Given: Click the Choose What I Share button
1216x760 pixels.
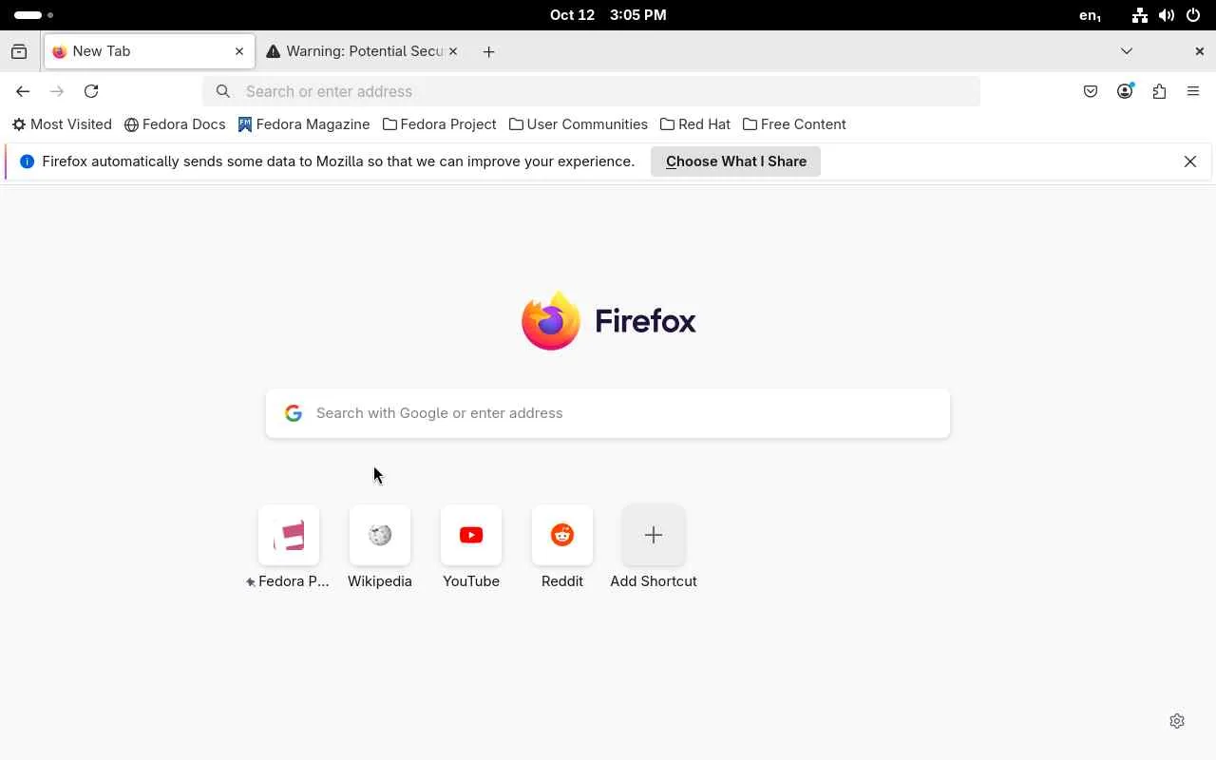Looking at the screenshot, I should pos(736,161).
